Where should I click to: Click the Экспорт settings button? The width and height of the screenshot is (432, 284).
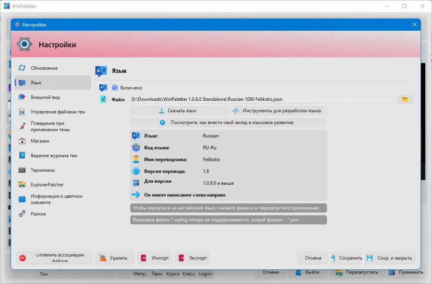point(192,258)
